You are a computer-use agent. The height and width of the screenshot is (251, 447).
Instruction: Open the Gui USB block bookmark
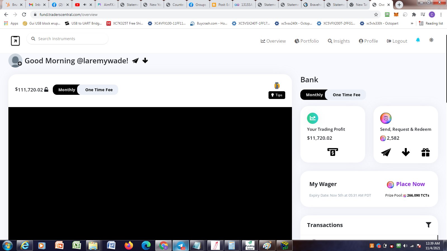pos(41,23)
